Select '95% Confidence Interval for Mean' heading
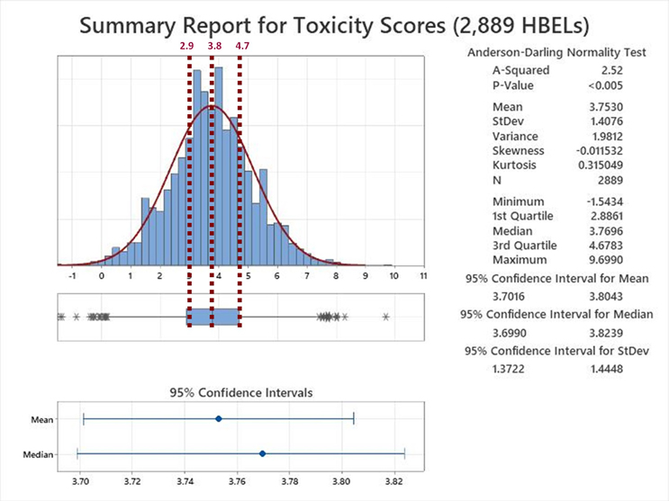 [x=556, y=279]
